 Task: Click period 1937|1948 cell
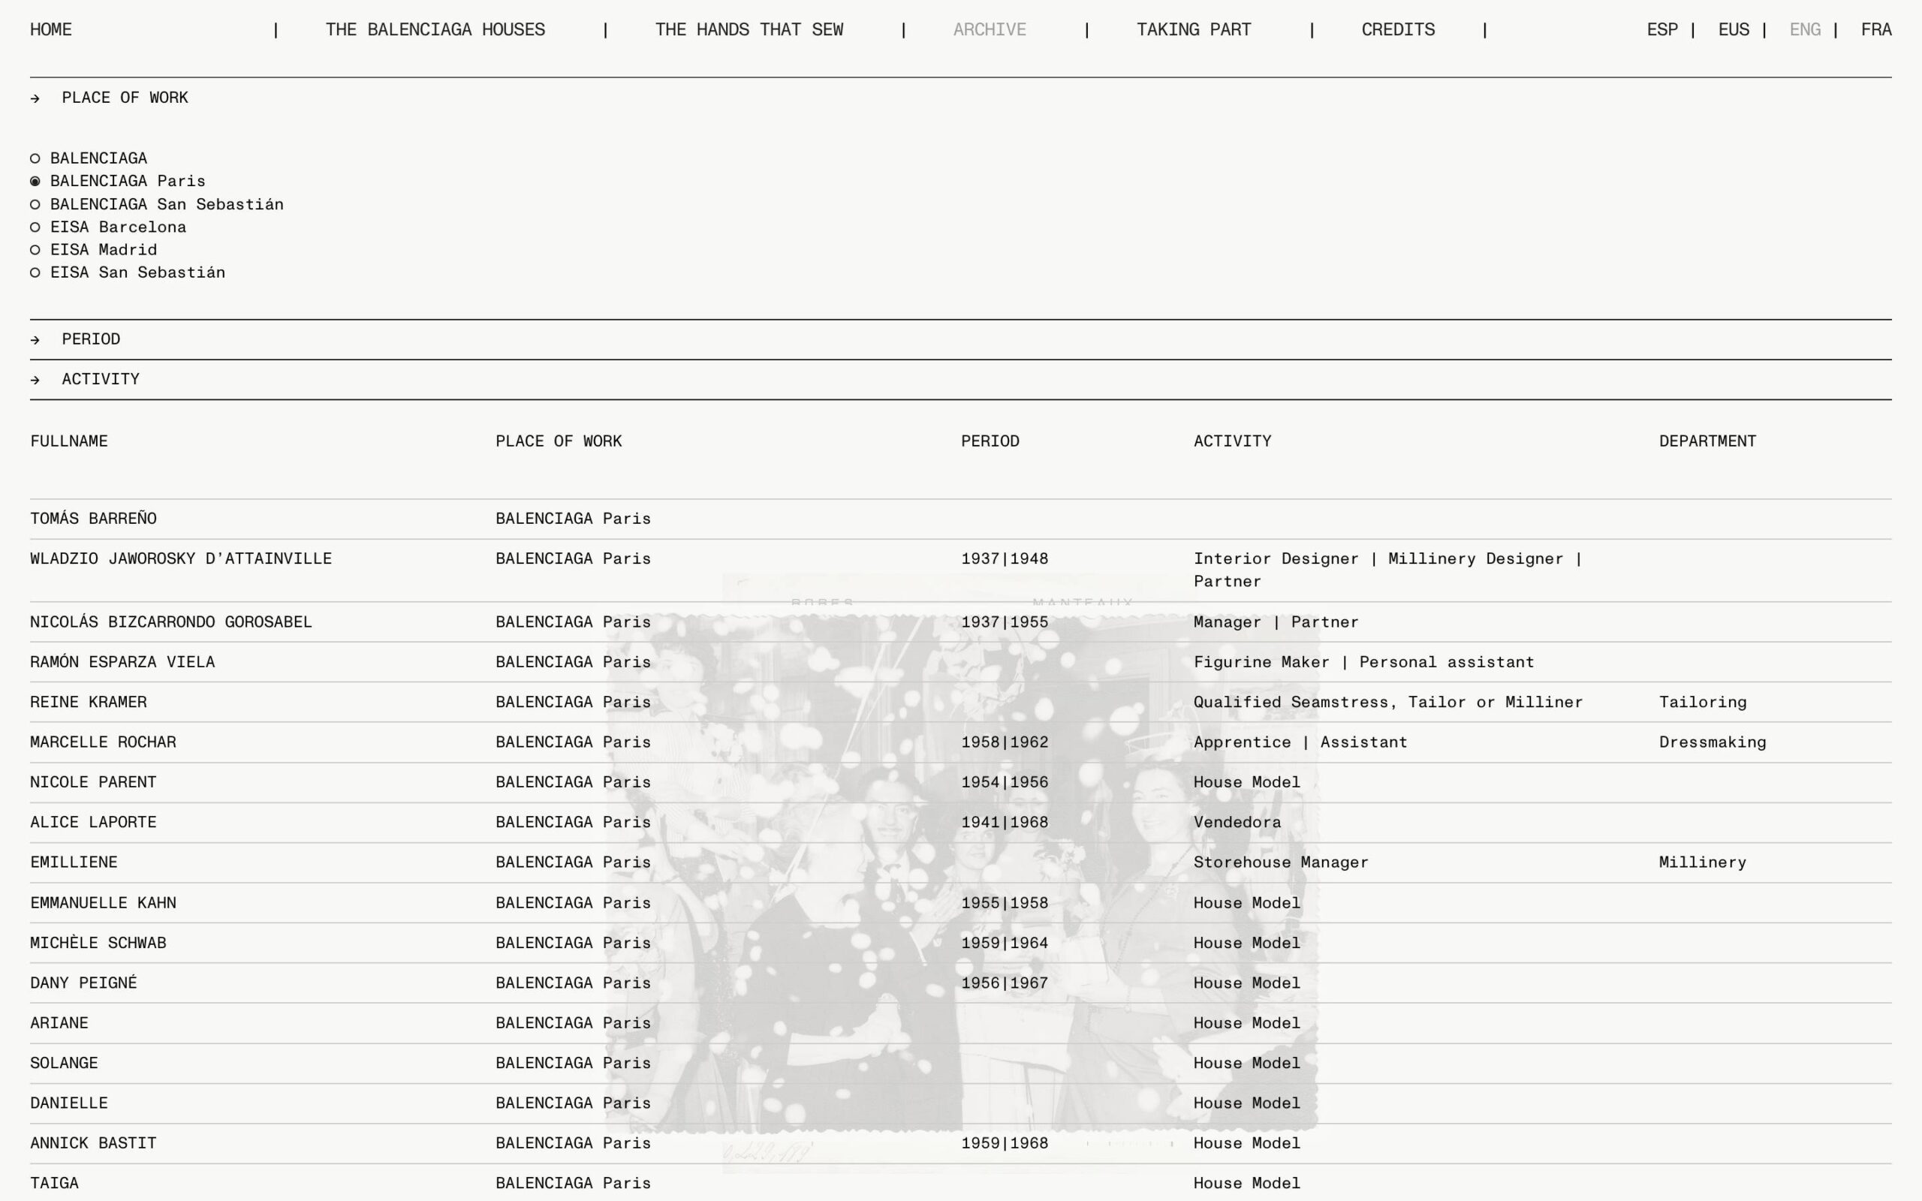click(1005, 559)
